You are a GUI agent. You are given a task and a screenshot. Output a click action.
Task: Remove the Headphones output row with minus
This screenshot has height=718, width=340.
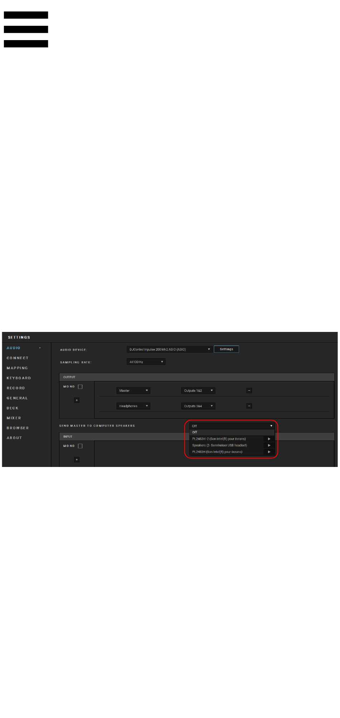tap(249, 406)
